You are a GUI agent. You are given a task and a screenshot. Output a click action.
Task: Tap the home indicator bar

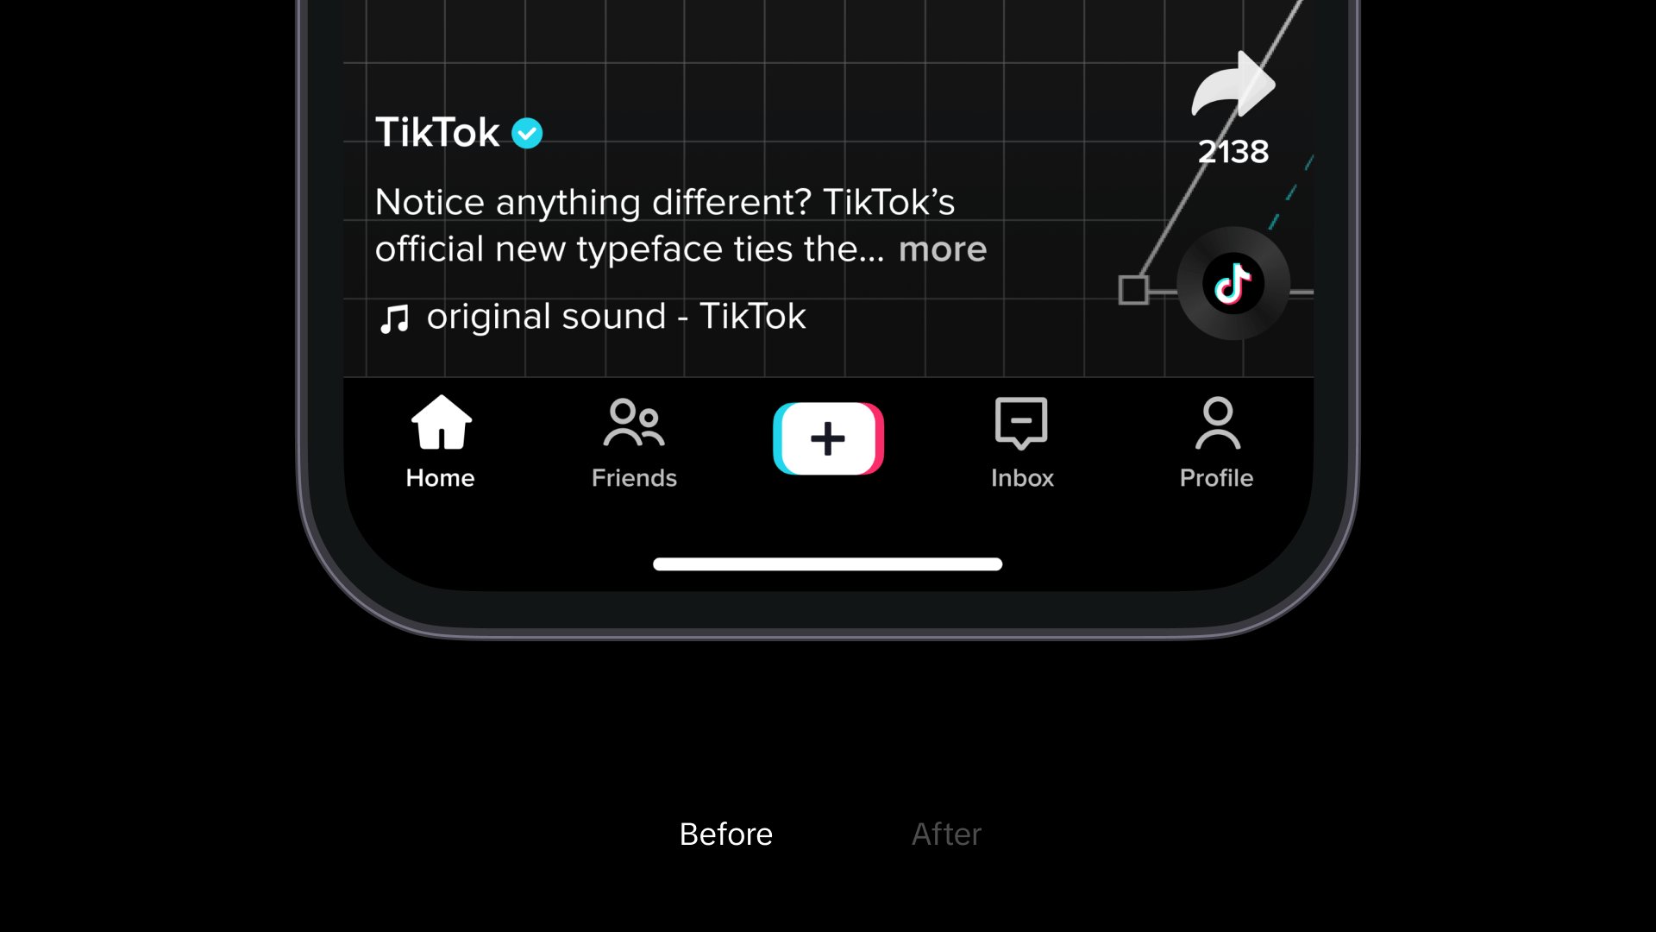(828, 564)
